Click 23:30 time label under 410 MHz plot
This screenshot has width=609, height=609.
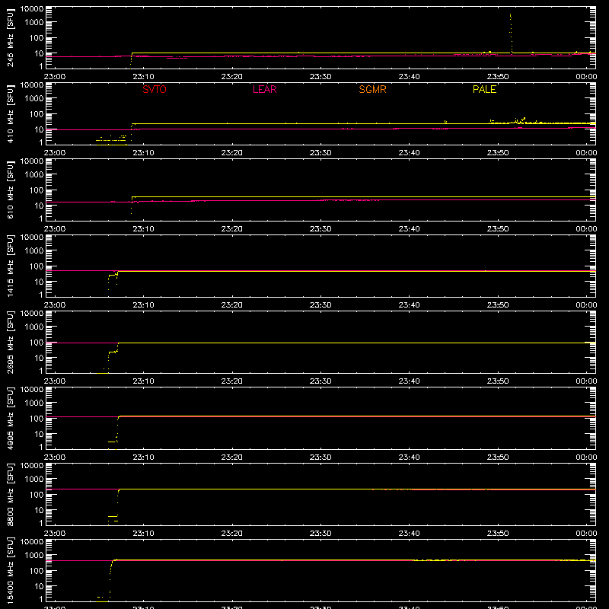(x=320, y=153)
